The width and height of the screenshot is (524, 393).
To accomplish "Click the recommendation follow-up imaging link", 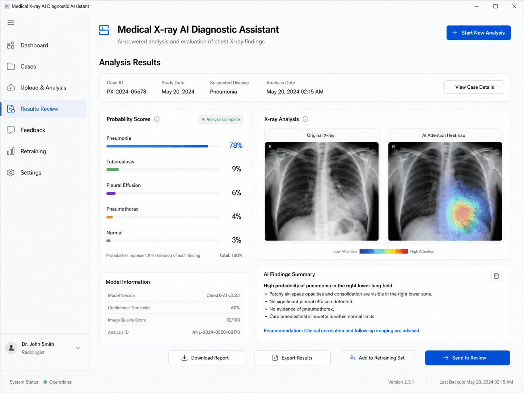I will tap(342, 331).
